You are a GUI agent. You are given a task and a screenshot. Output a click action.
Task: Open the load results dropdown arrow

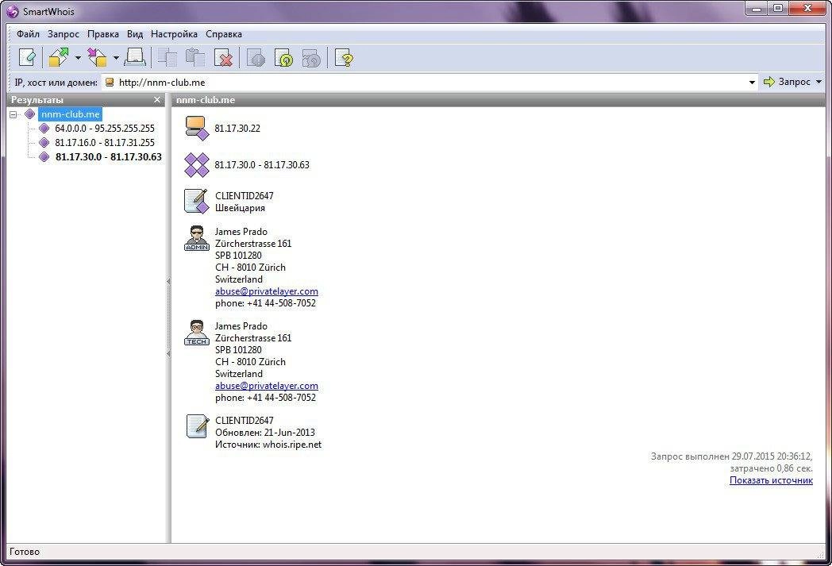pyautogui.click(x=116, y=58)
